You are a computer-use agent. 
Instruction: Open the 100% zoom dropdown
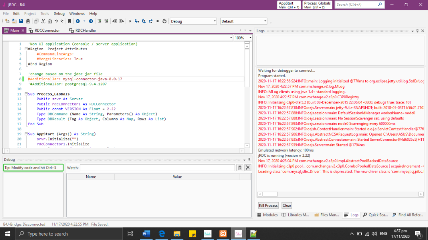251,38
